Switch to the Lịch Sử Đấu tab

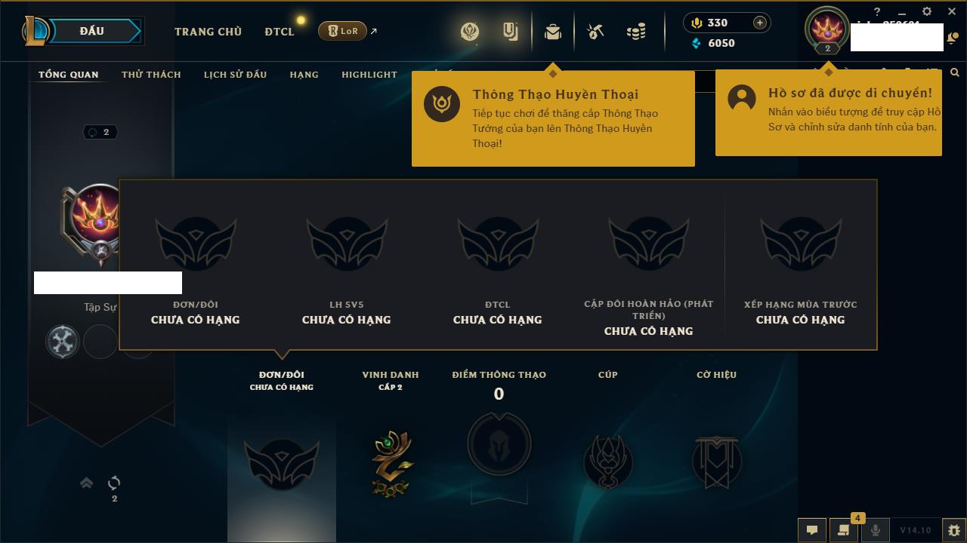pos(235,75)
